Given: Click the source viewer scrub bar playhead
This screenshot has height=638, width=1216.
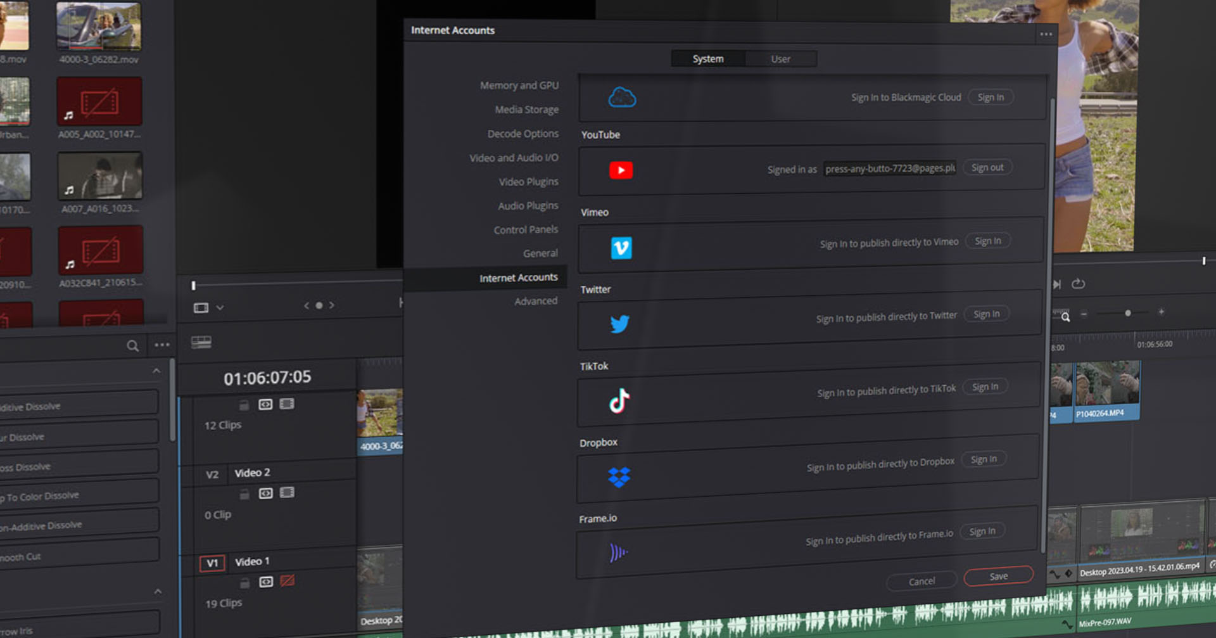Looking at the screenshot, I should click(193, 286).
